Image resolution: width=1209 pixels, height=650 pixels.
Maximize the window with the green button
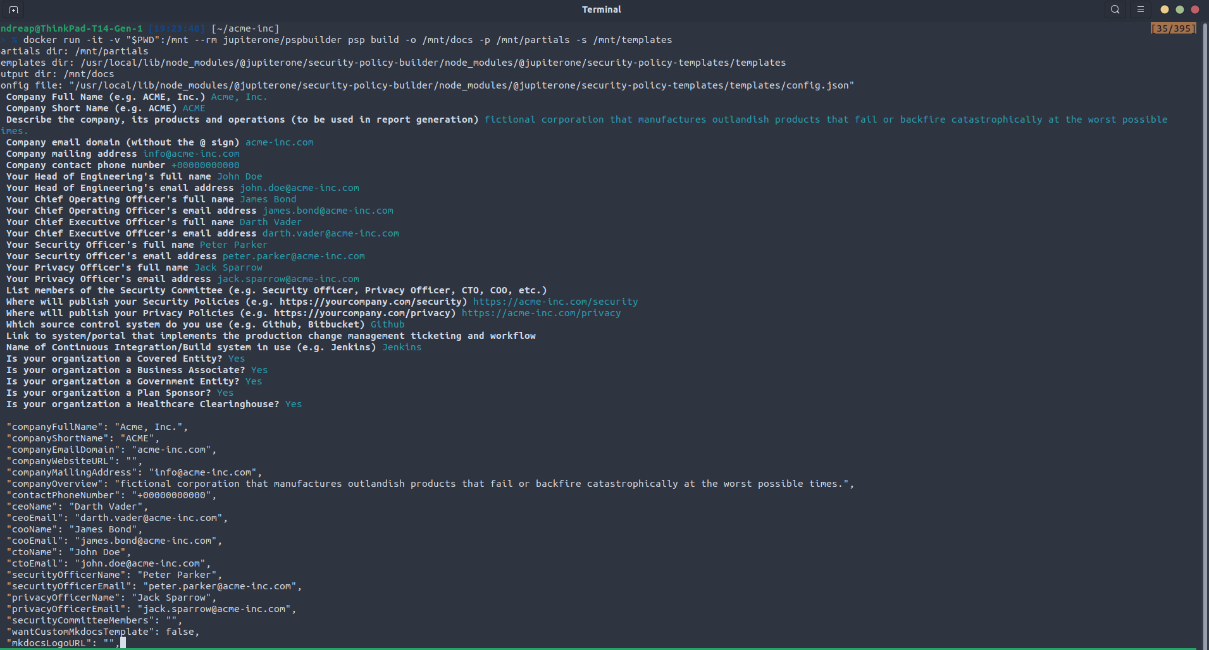click(x=1179, y=9)
